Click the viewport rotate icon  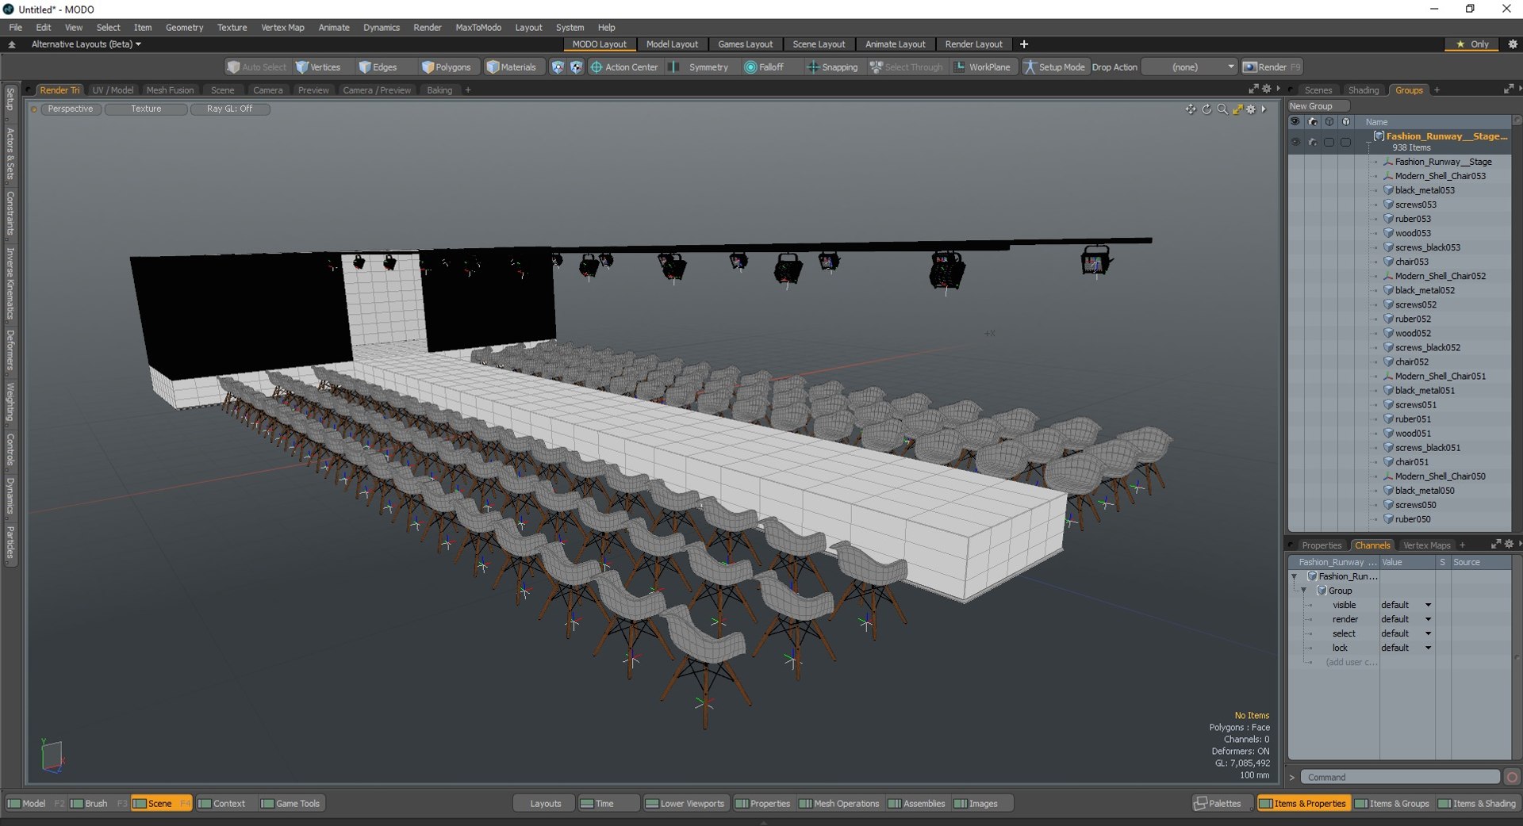click(1207, 109)
